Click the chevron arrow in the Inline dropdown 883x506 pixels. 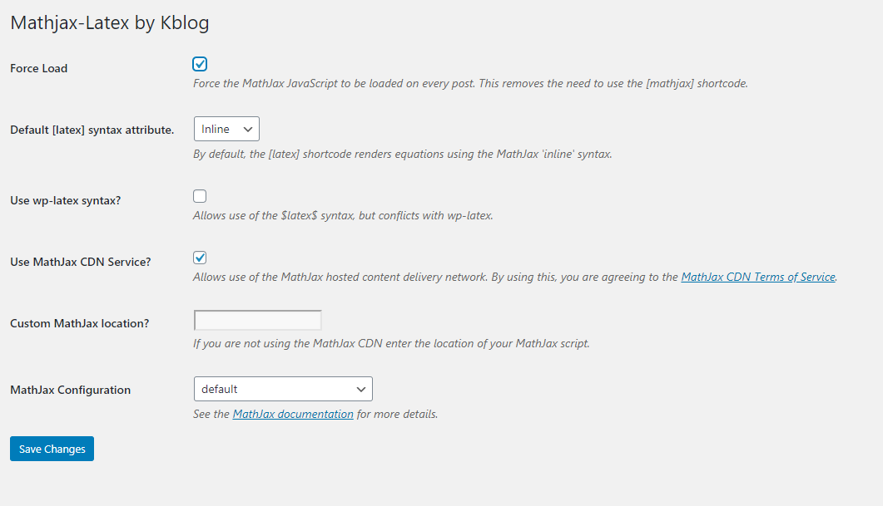pyautogui.click(x=248, y=130)
